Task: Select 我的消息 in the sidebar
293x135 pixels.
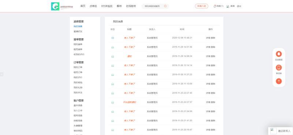Action: 78,26
